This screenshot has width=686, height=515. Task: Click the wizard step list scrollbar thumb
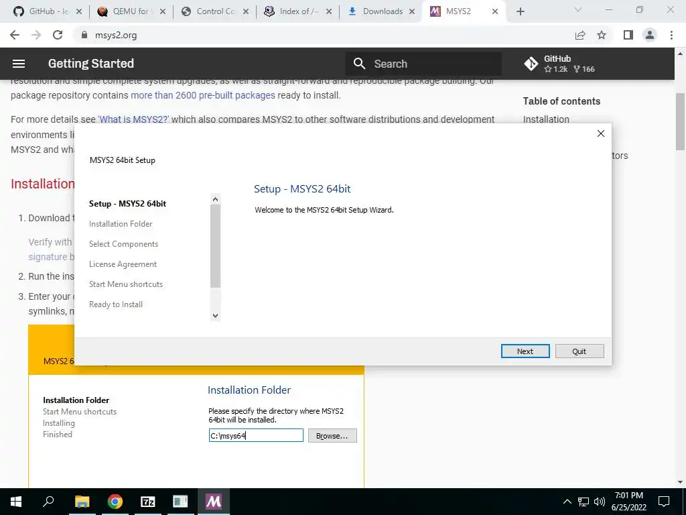coord(215,246)
